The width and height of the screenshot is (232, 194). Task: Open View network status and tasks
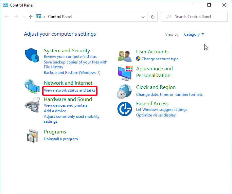[x=69, y=90]
